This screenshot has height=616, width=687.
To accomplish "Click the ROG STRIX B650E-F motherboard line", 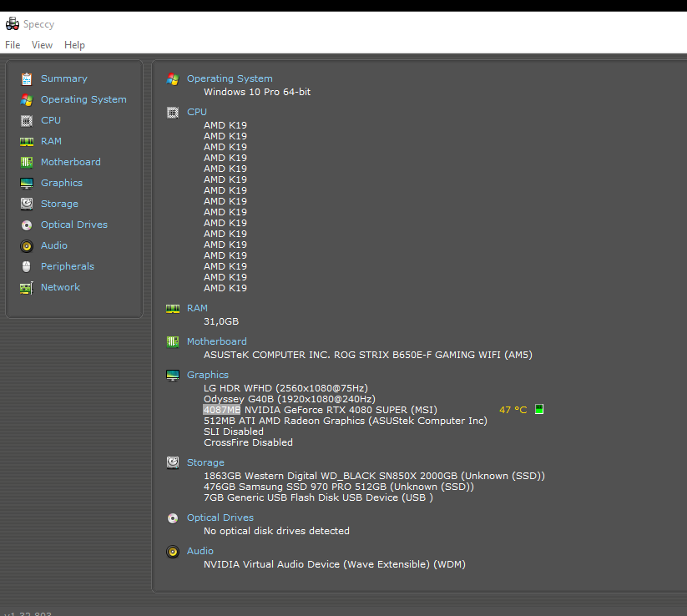I will point(368,355).
